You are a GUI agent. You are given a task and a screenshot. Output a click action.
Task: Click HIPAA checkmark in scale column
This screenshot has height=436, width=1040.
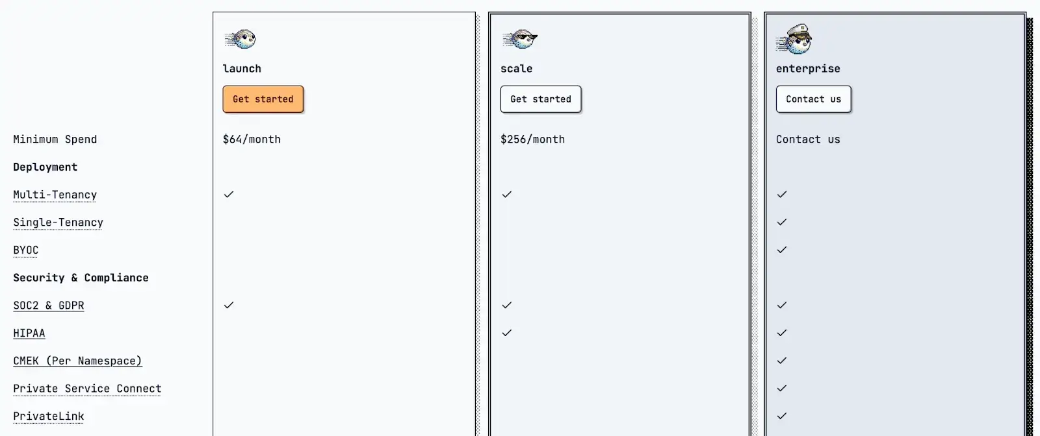pyautogui.click(x=507, y=333)
